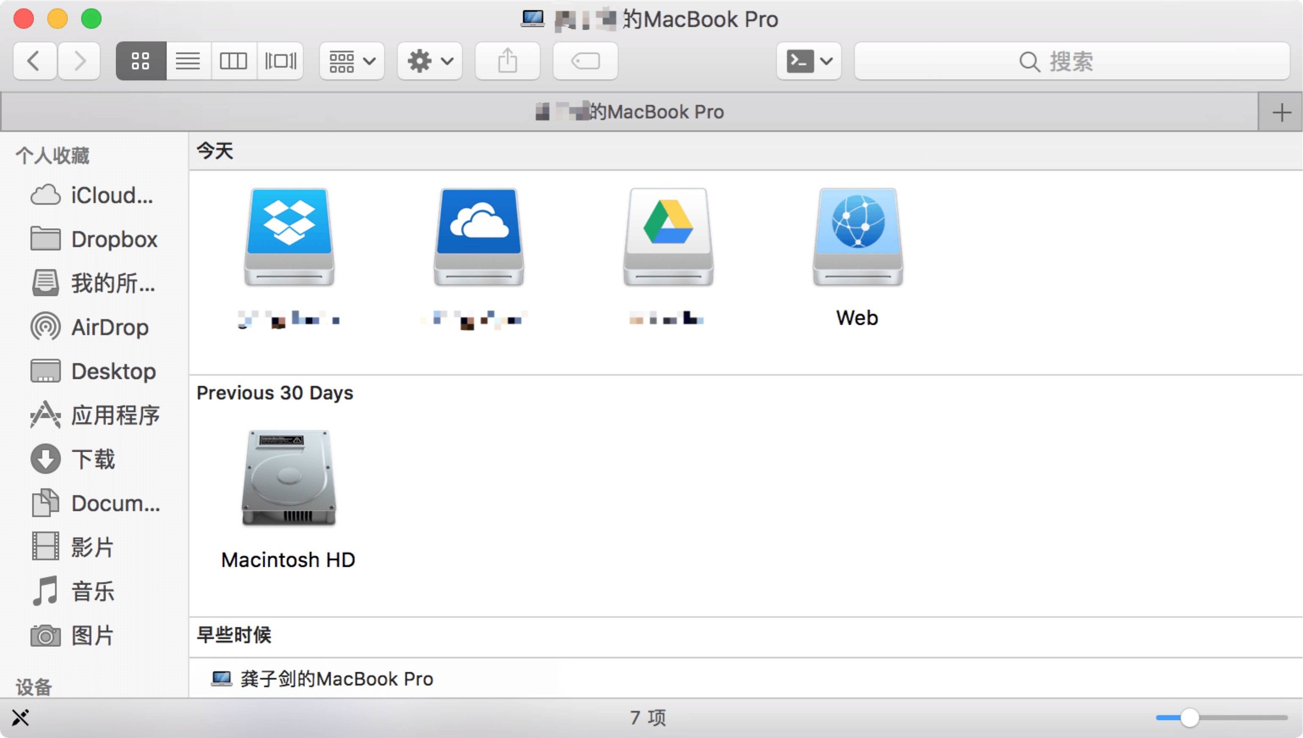Open the item arrangement dropdown

coord(352,61)
